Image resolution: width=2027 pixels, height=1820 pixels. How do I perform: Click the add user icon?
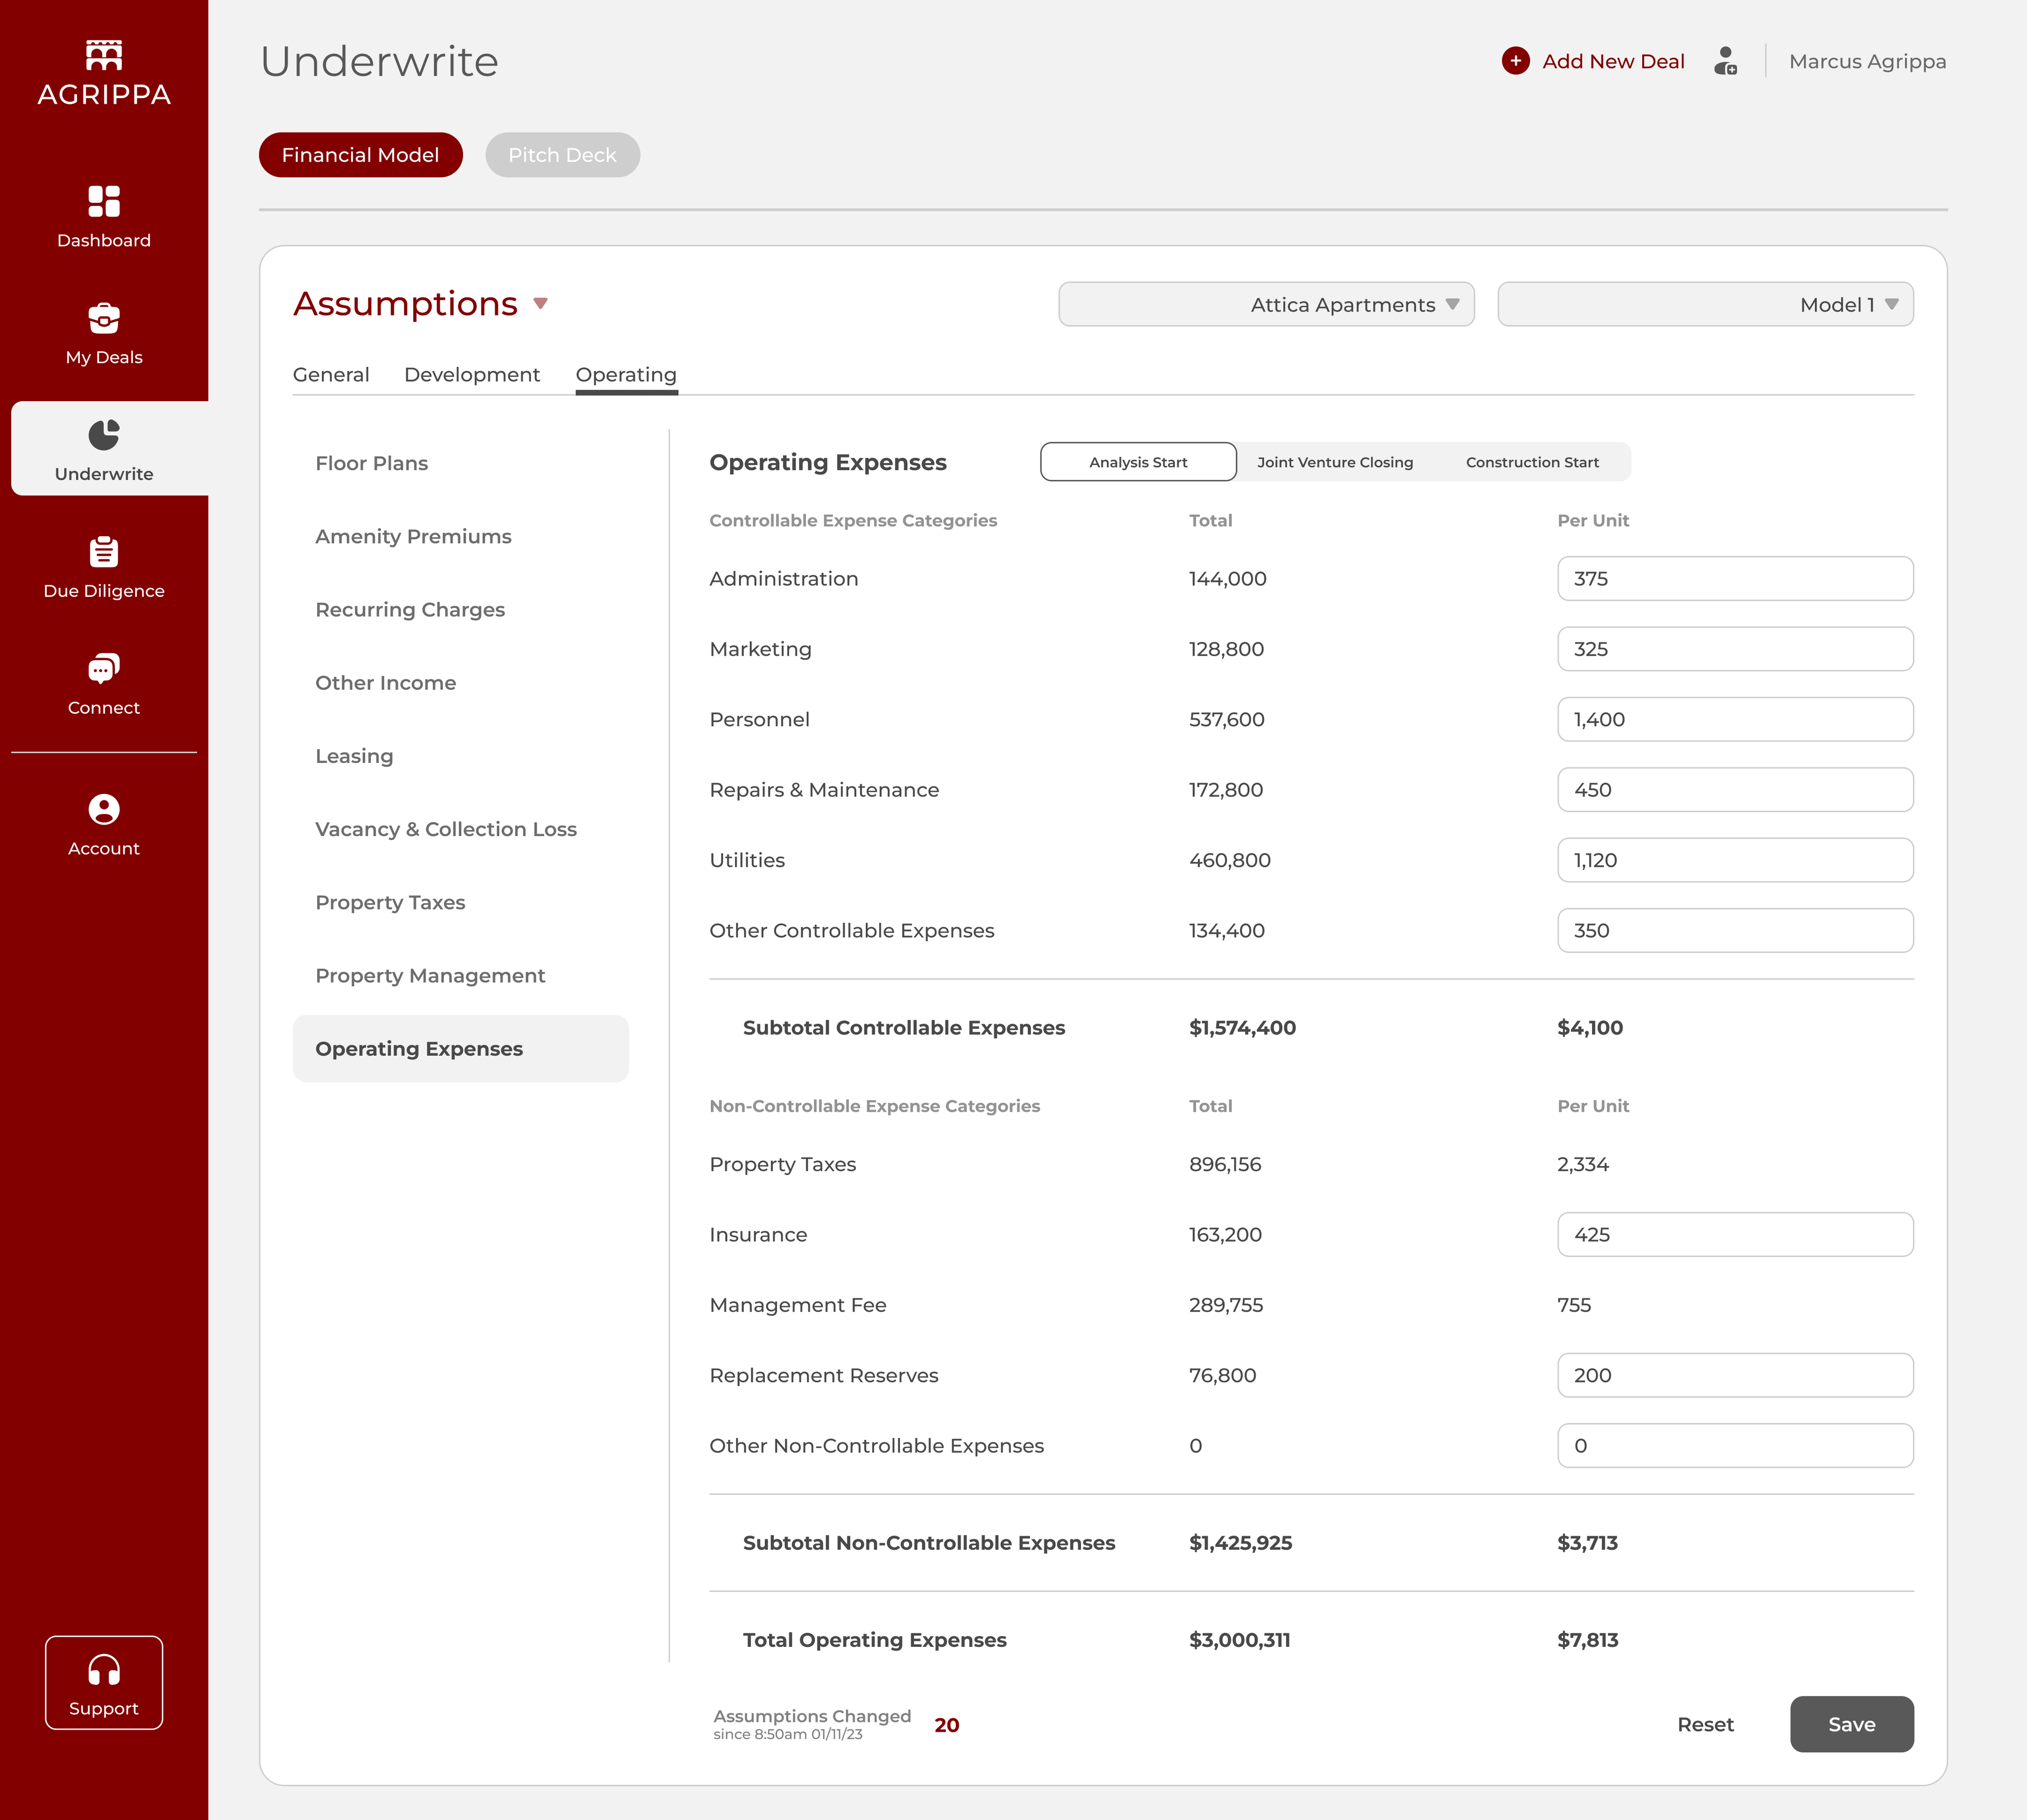tap(1726, 61)
